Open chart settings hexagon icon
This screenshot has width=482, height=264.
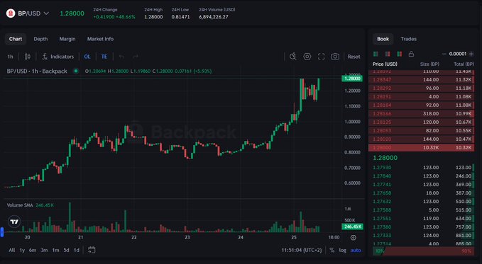(307, 57)
